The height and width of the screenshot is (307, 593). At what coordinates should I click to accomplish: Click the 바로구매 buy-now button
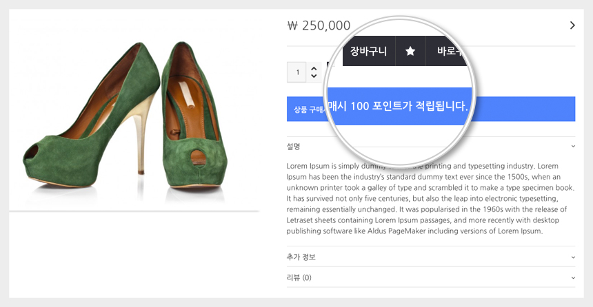(x=447, y=51)
